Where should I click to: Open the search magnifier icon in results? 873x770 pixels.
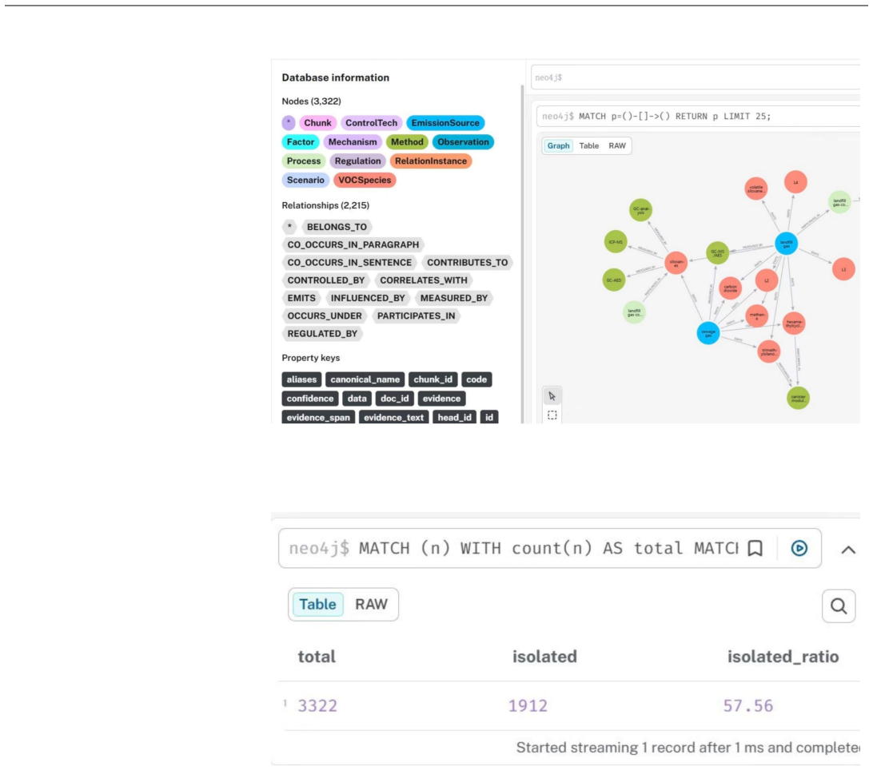839,606
